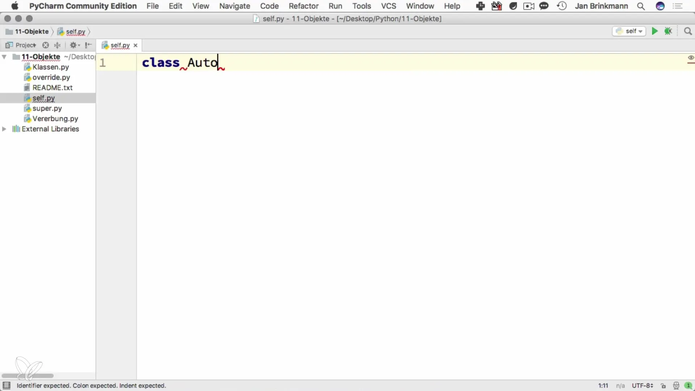Open Vererbung.py in project tree
This screenshot has height=391, width=695.
tap(55, 119)
